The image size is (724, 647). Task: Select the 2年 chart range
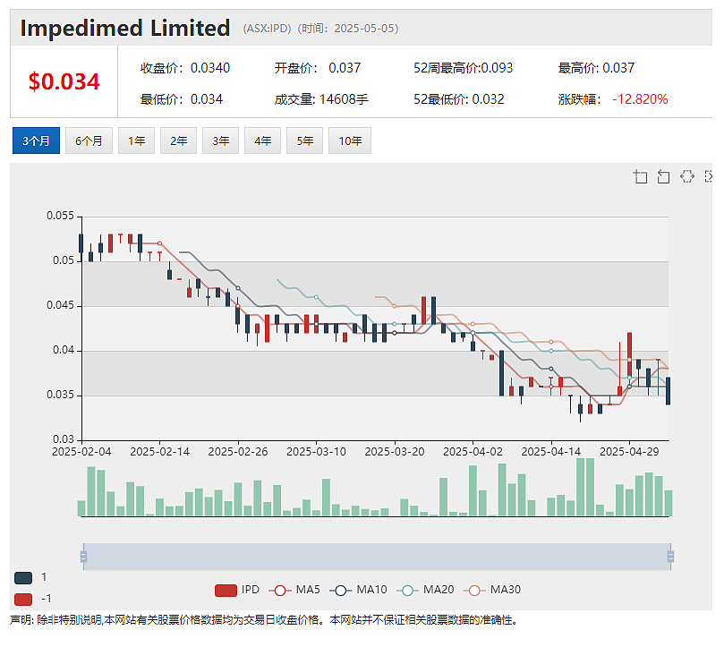pyautogui.click(x=178, y=140)
